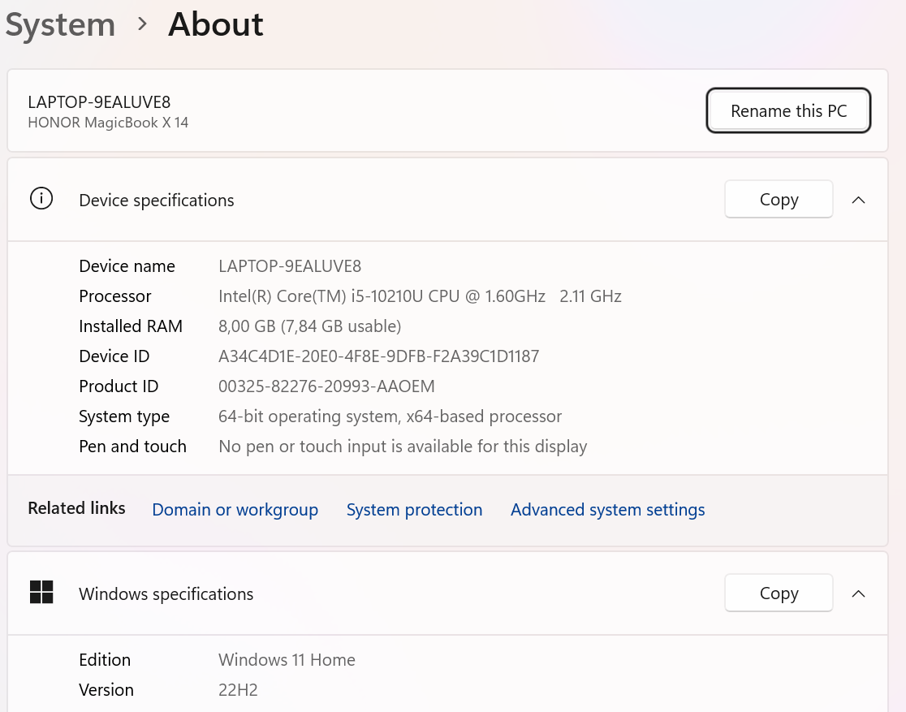
Task: Select Product ID value 00325-82276-20993-AAOEM
Action: coord(326,386)
